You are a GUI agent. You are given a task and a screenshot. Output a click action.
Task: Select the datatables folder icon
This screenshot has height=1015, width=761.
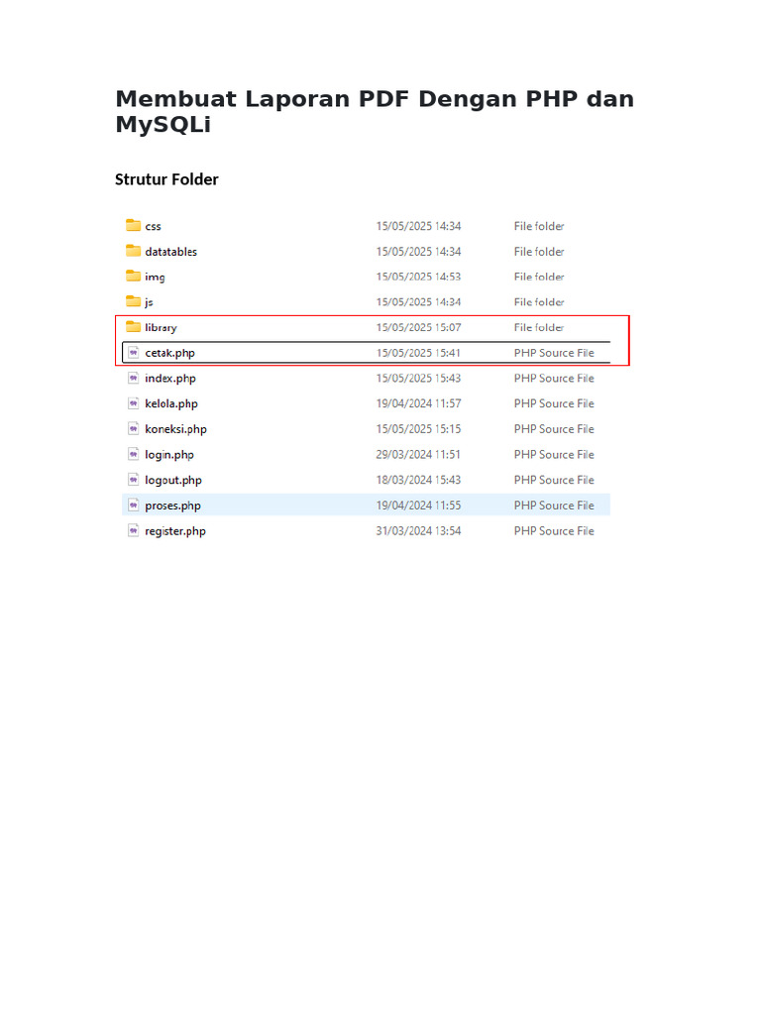134,251
